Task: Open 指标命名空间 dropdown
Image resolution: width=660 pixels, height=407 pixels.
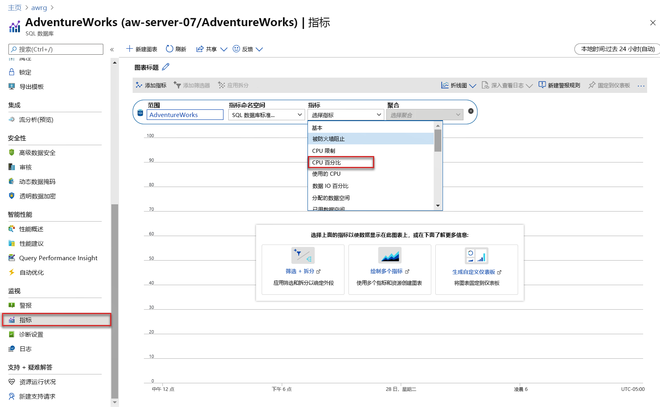Action: pos(266,115)
